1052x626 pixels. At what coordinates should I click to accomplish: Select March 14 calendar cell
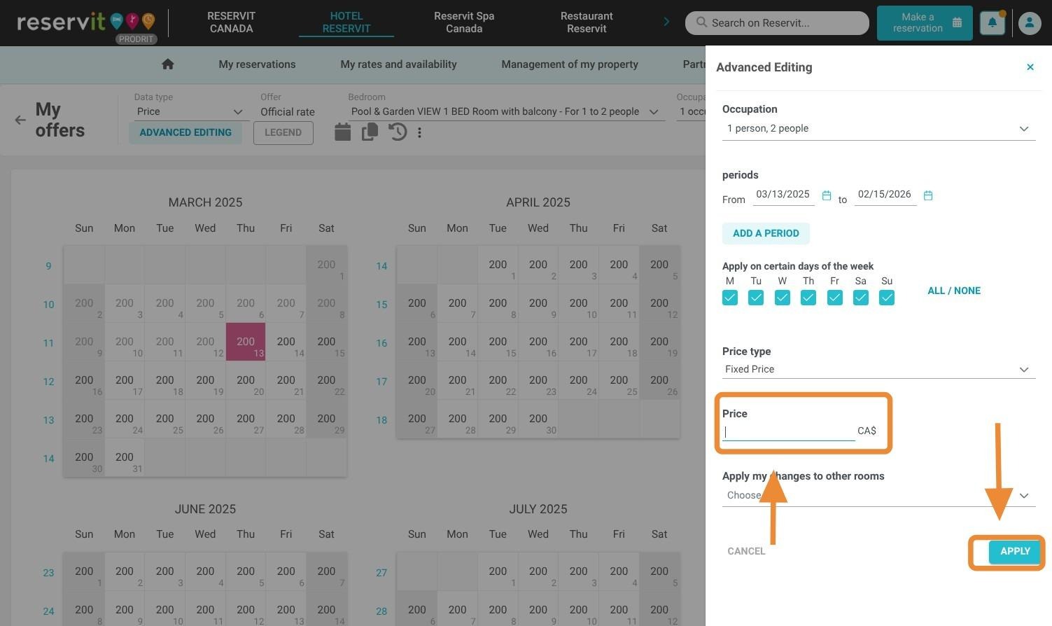[286, 342]
